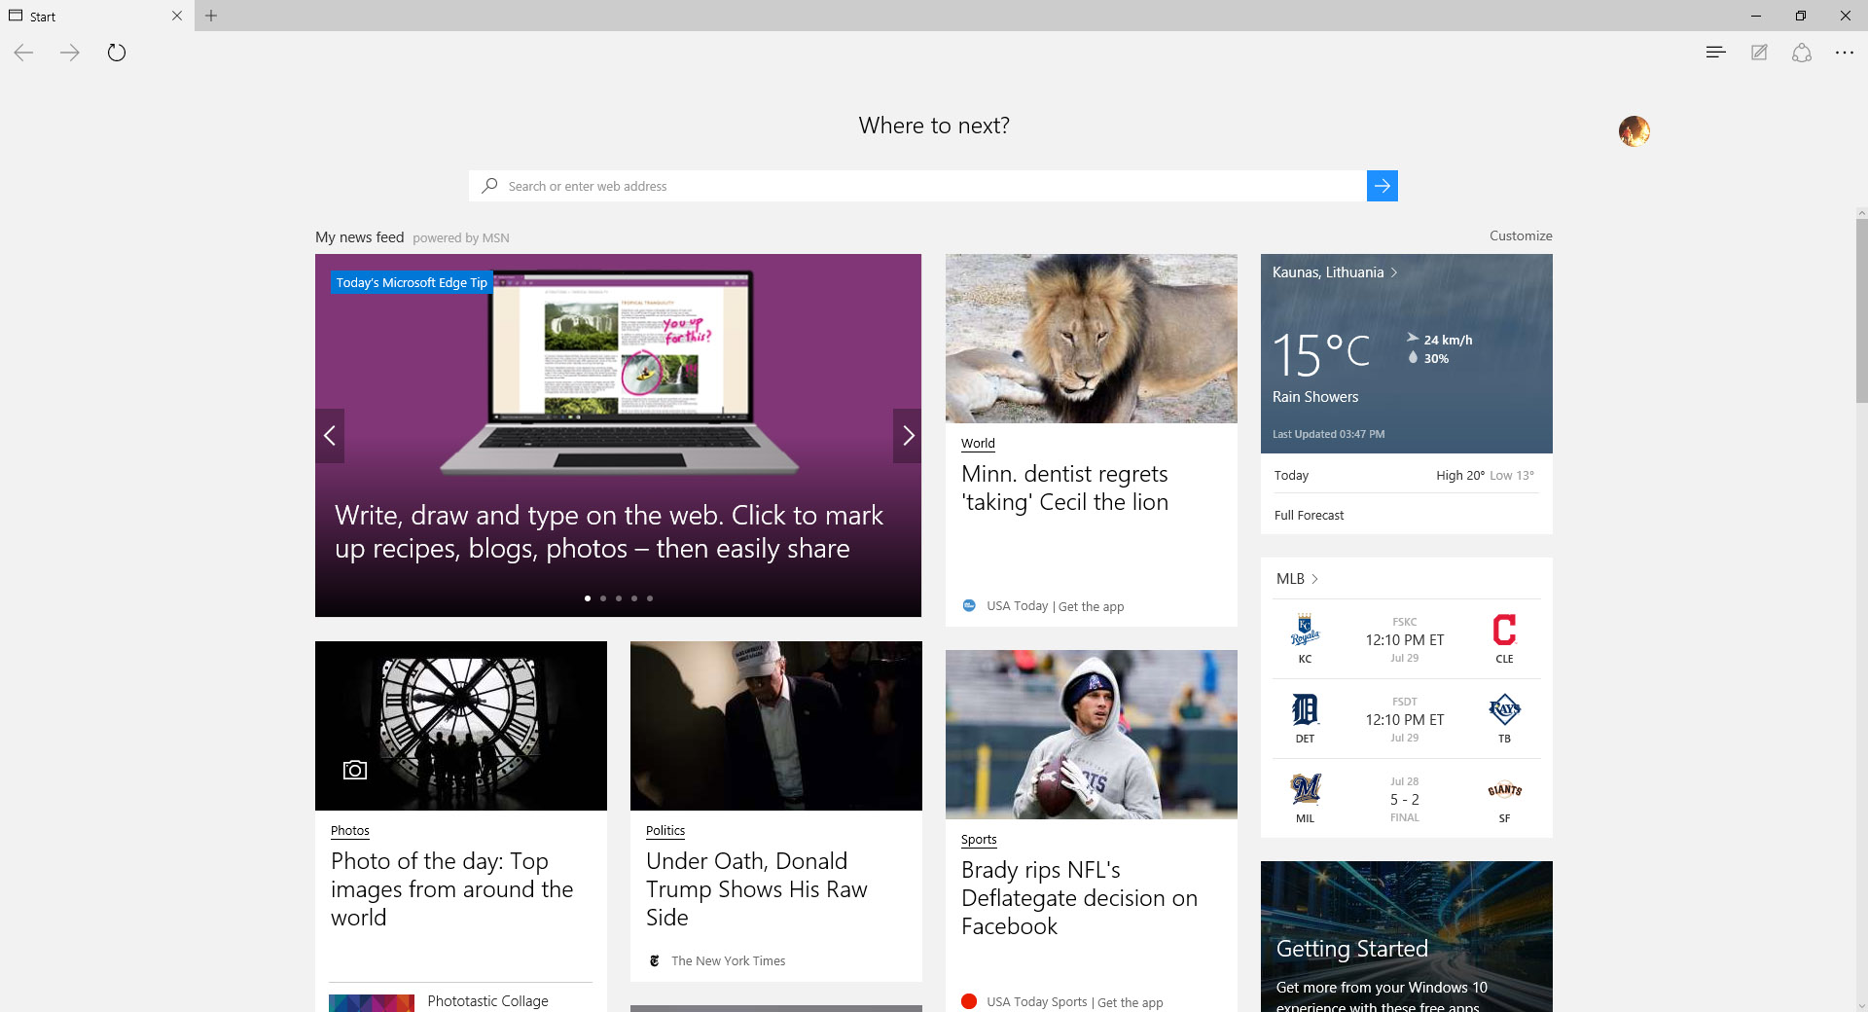This screenshot has width=1868, height=1012.
Task: Select the Start tab
Action: pyautogui.click(x=88, y=17)
